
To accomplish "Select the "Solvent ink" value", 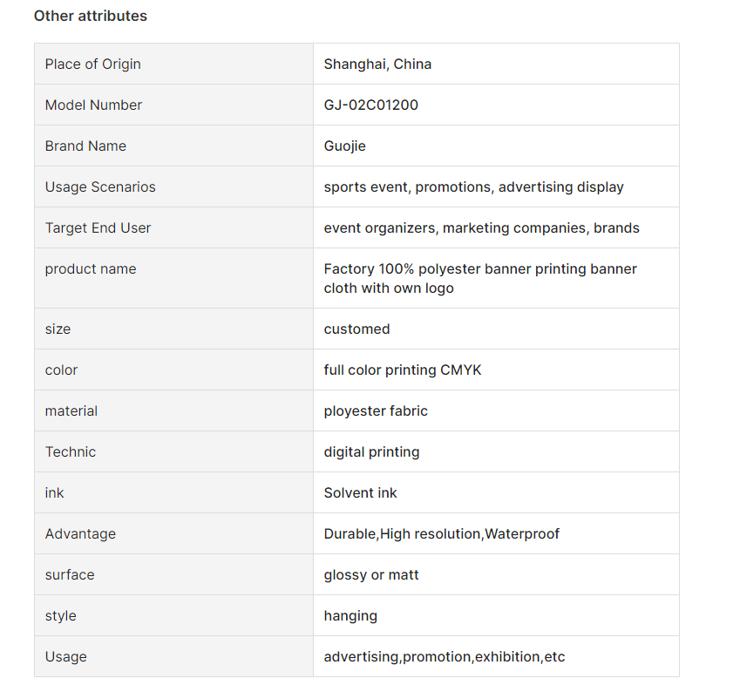I will tap(360, 492).
